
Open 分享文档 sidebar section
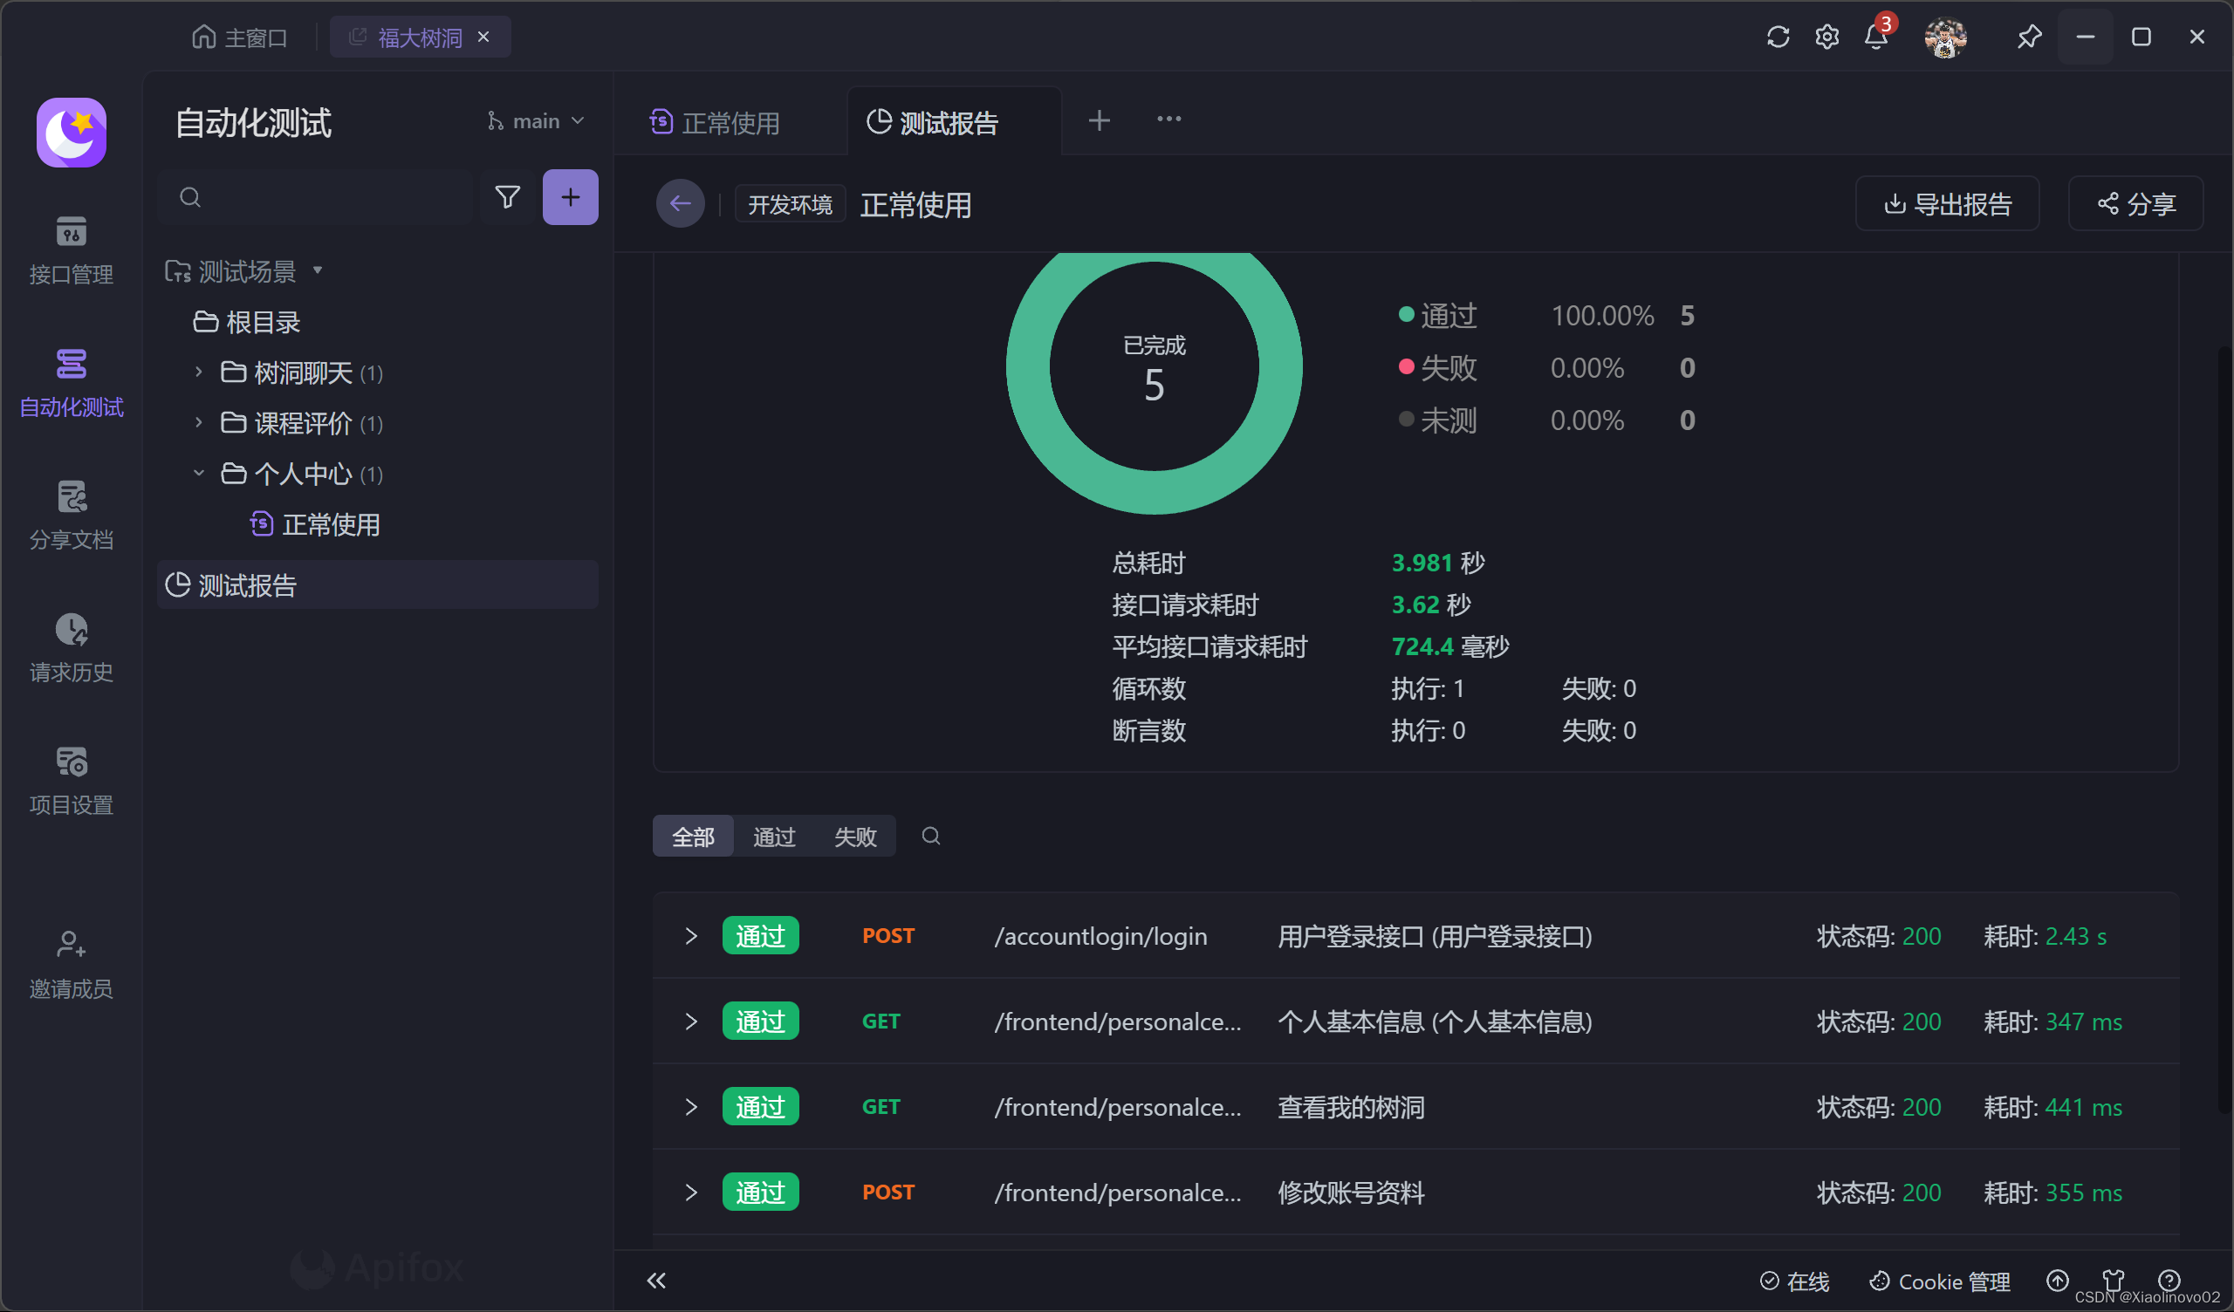coord(71,516)
